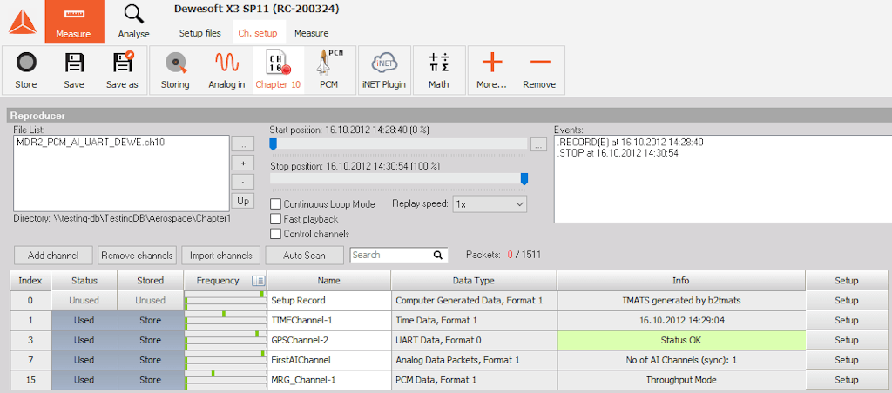892x393 pixels.
Task: Open the Analyse mode
Action: pyautogui.click(x=133, y=22)
